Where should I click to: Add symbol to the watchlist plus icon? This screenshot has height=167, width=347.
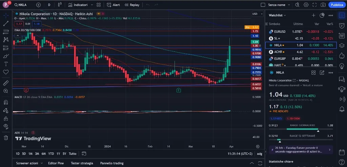(x=313, y=15)
